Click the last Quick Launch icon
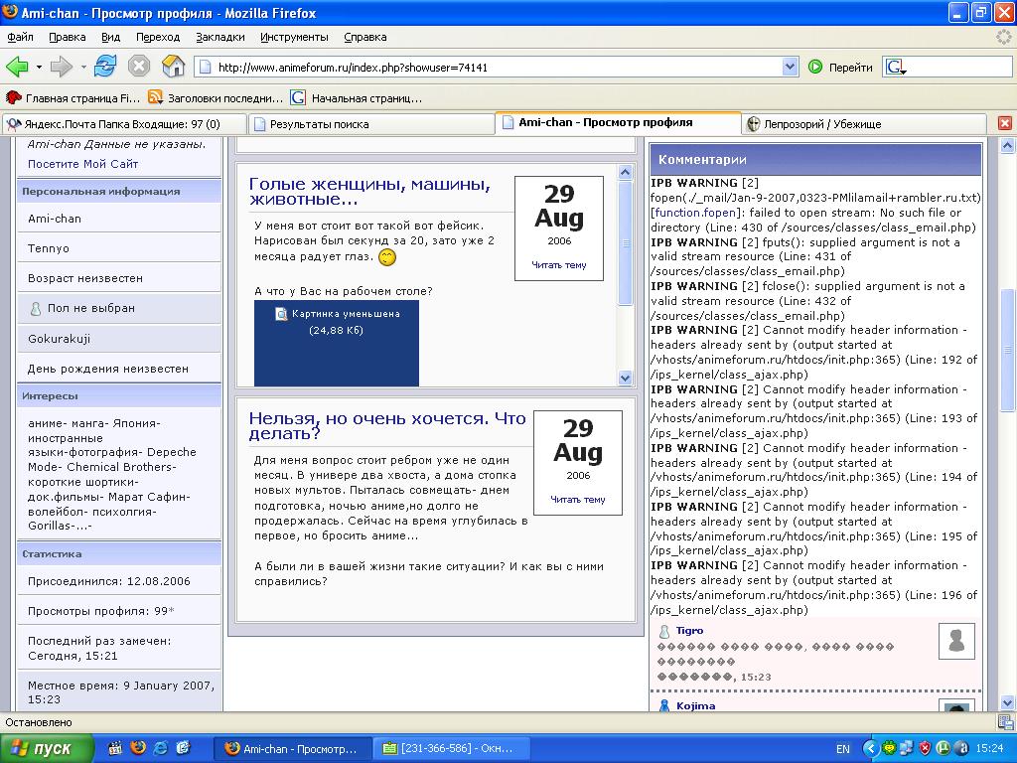 point(183,748)
